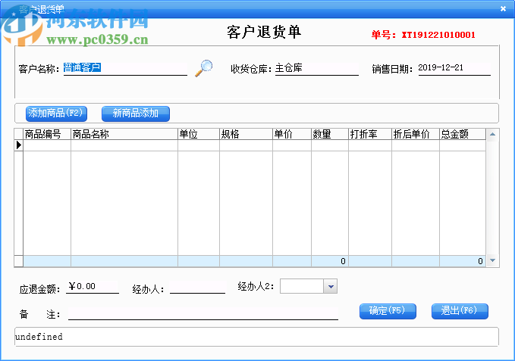This screenshot has height=361, width=515.
Task: Click the 总金额 total cell showing 0
Action: (463, 261)
